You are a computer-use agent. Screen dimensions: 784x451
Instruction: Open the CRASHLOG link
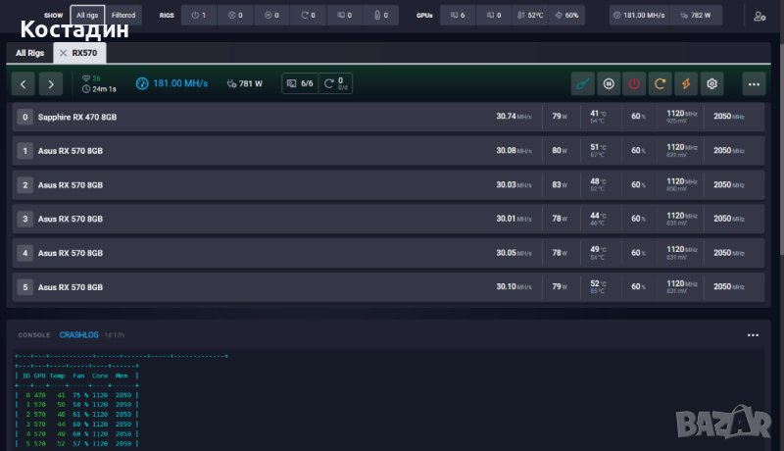(x=79, y=334)
